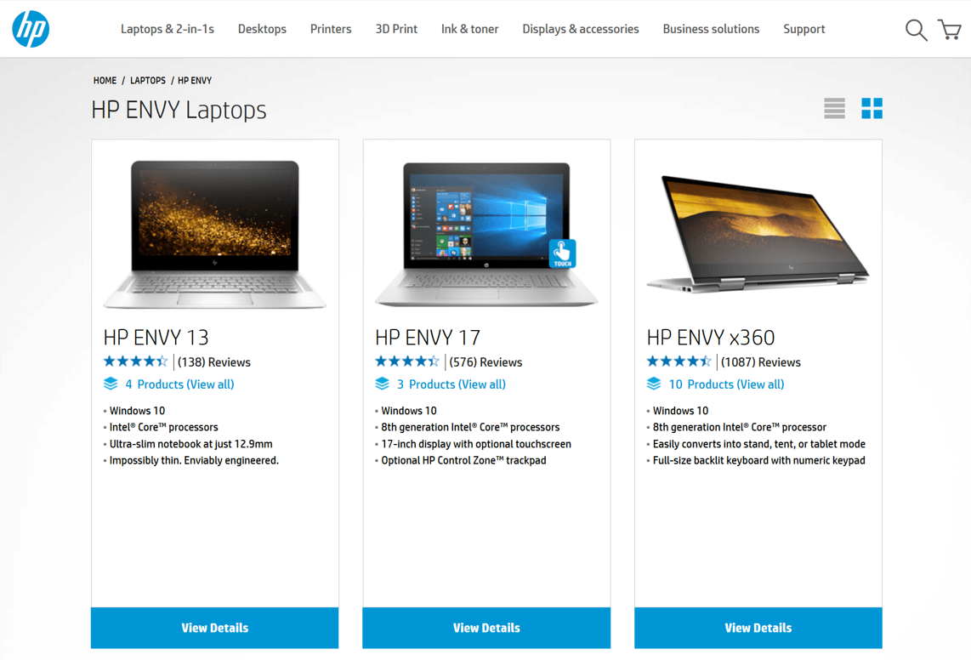The height and width of the screenshot is (666, 971).
Task: Click the star rating for HP ENVY 17
Action: click(x=407, y=361)
